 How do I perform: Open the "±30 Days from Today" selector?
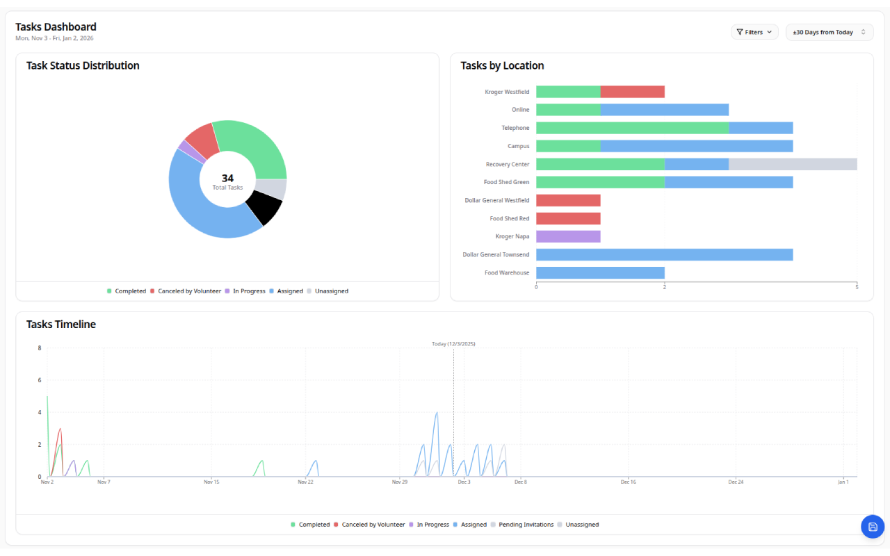[829, 32]
